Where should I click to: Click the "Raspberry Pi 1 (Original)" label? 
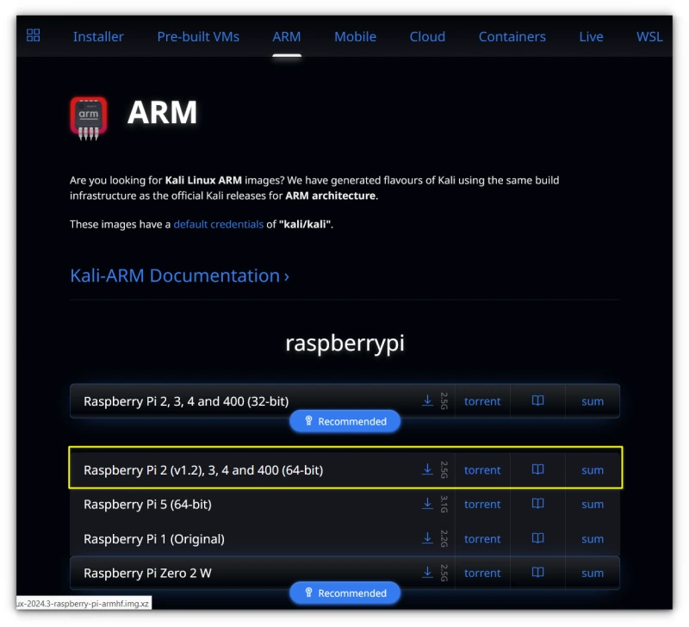pyautogui.click(x=154, y=539)
